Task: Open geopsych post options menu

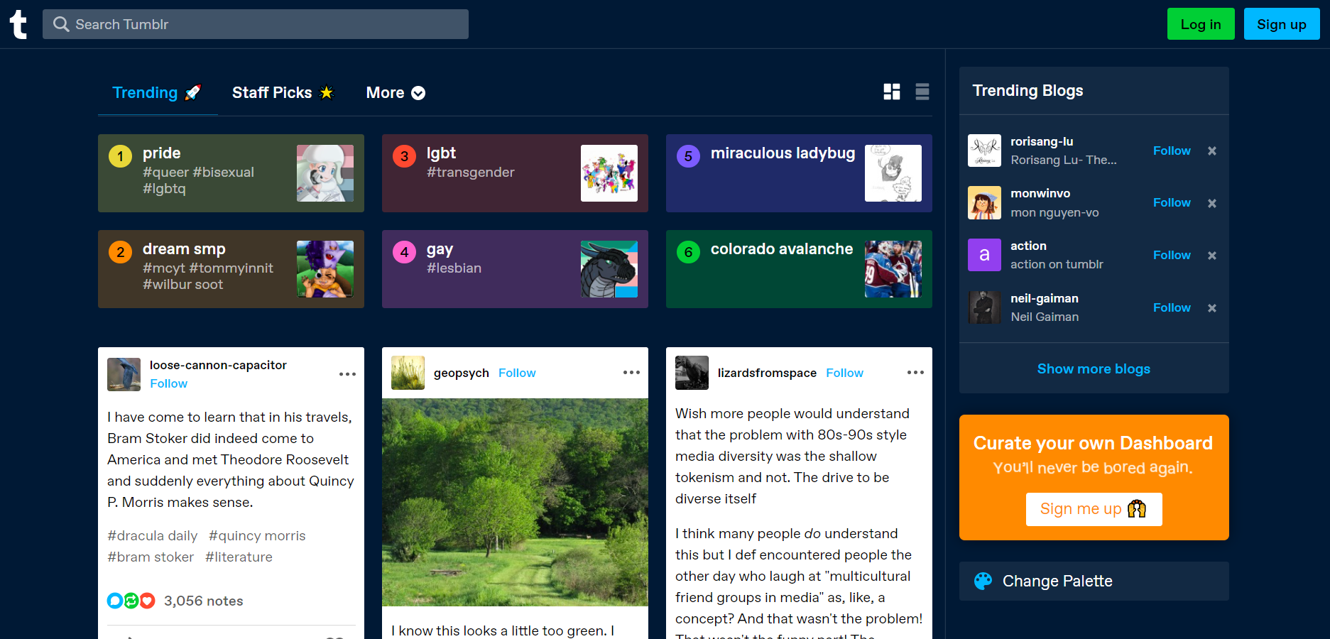Action: coord(631,373)
